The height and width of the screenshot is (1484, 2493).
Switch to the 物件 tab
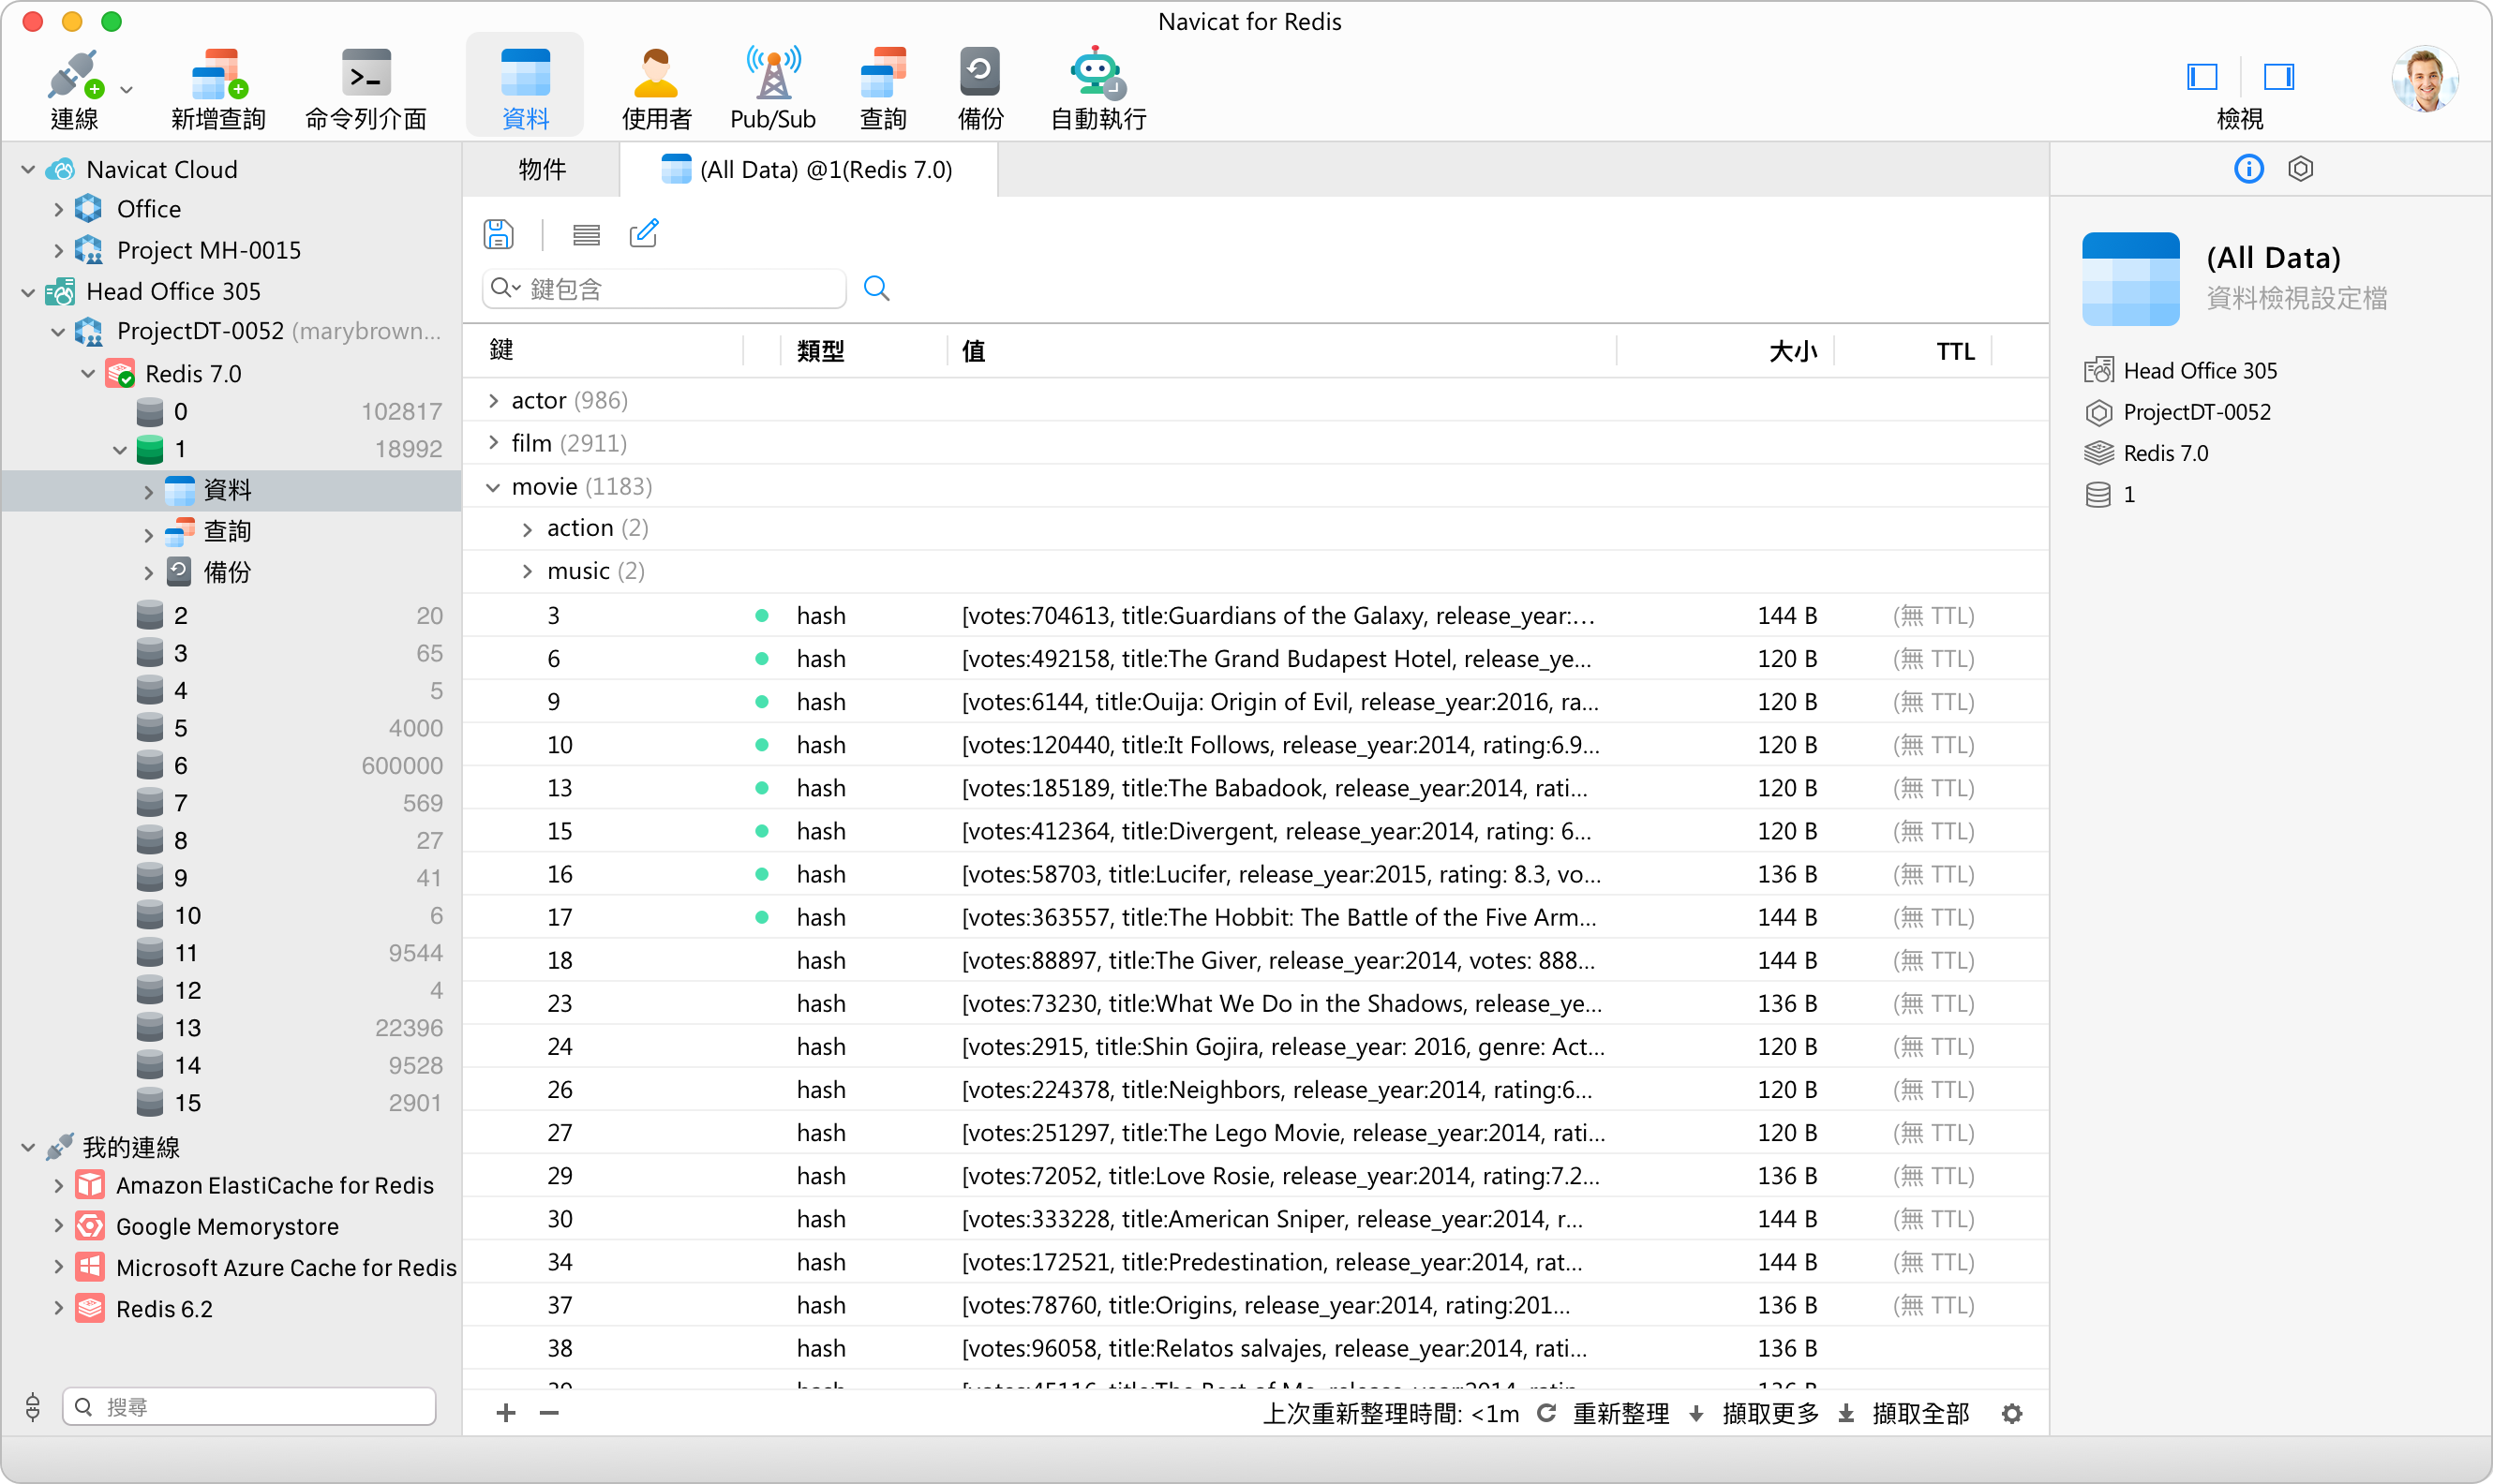point(541,169)
